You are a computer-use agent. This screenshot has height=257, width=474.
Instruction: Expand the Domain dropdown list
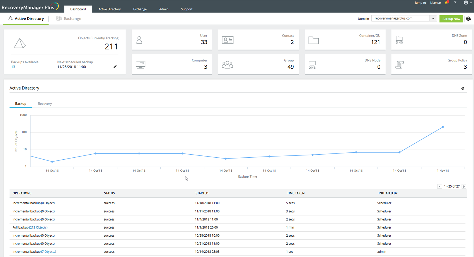(433, 18)
